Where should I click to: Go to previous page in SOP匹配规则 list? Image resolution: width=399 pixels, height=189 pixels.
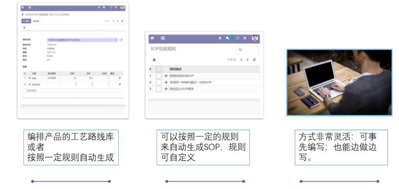pos(241,60)
